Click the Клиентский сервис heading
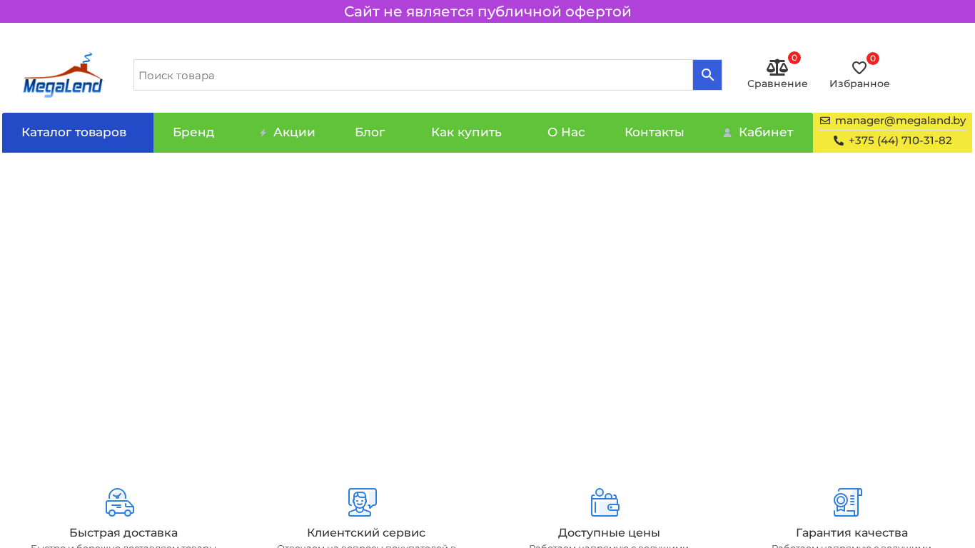The height and width of the screenshot is (548, 975). coord(366,533)
